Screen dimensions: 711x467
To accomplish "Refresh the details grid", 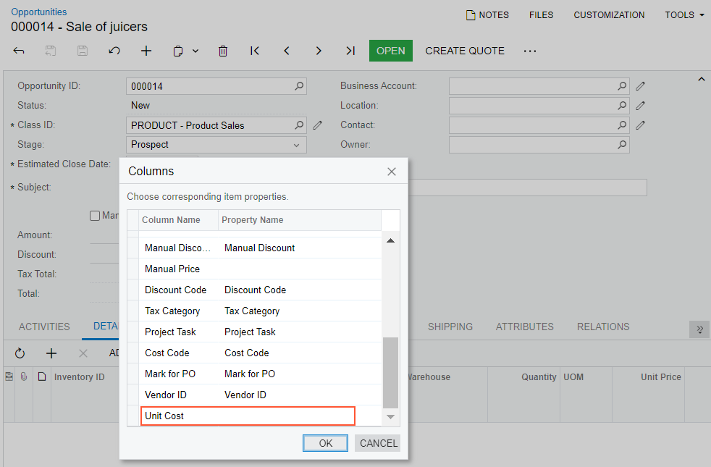I will pos(20,353).
